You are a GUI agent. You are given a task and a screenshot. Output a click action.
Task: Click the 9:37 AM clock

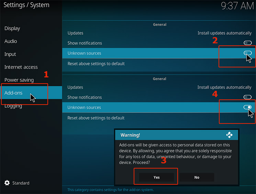[x=237, y=6]
